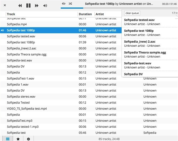This screenshot has width=178, height=141.
Task: Select Softpedia tested.wav in the queue
Action: 150,22
